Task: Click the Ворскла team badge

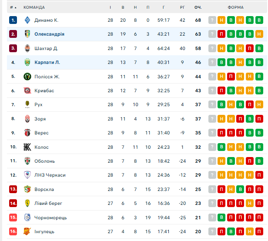Action: click(27, 189)
